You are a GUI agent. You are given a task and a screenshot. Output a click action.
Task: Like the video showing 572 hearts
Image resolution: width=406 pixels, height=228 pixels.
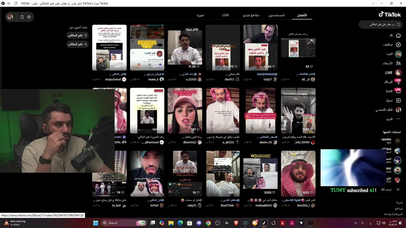[236, 66]
